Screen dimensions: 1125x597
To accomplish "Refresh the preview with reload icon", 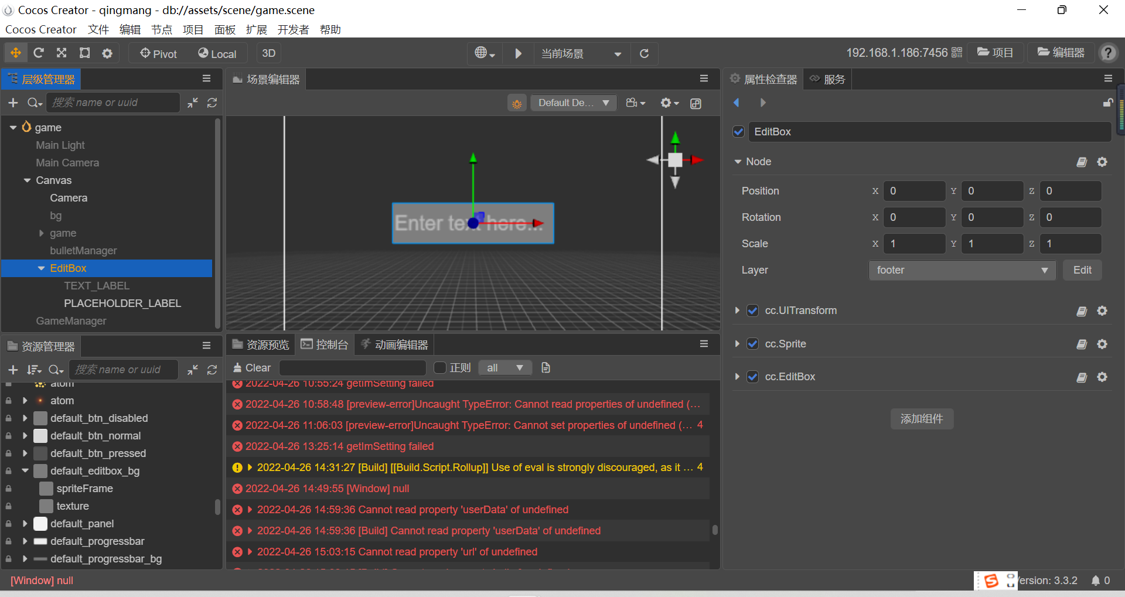I will (644, 53).
